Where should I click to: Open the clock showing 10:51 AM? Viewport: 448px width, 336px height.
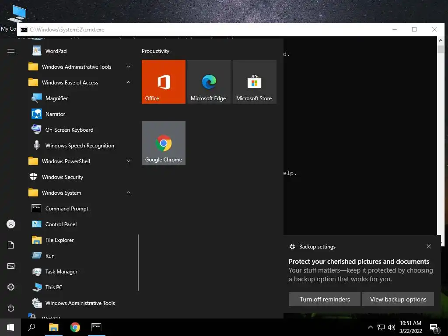[x=410, y=327]
